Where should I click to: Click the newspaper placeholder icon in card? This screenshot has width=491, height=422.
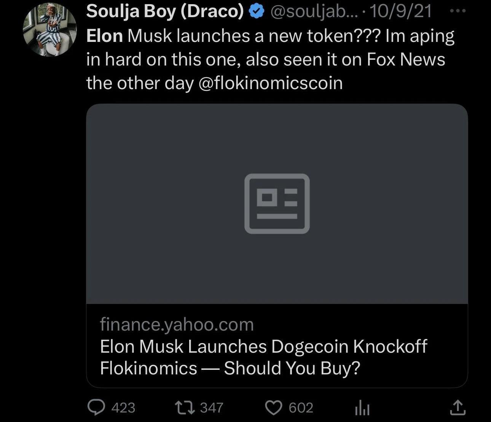click(277, 203)
